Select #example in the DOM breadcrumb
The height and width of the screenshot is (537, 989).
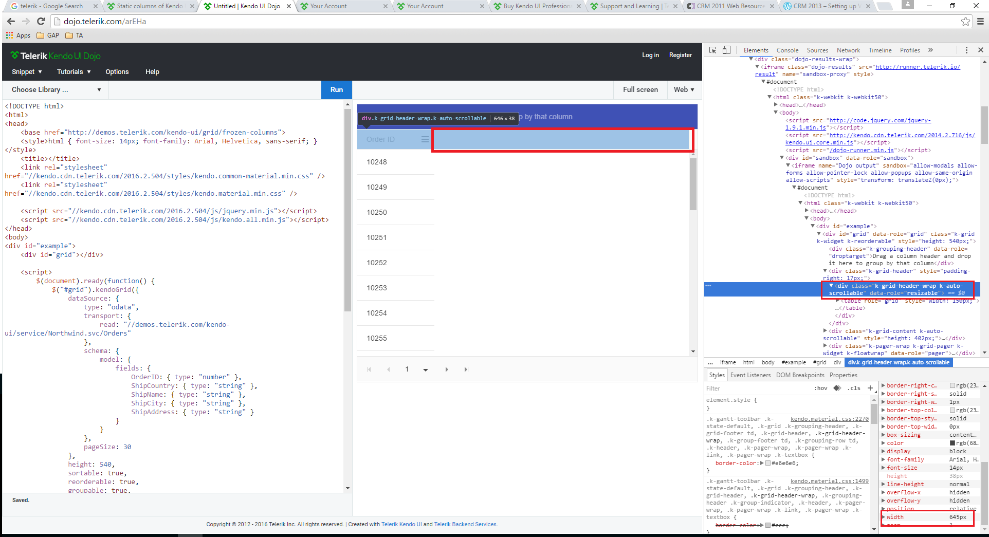794,363
